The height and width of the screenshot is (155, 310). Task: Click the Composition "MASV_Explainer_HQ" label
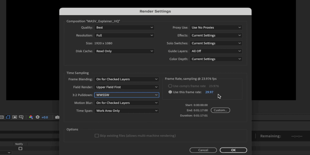tap(93, 21)
